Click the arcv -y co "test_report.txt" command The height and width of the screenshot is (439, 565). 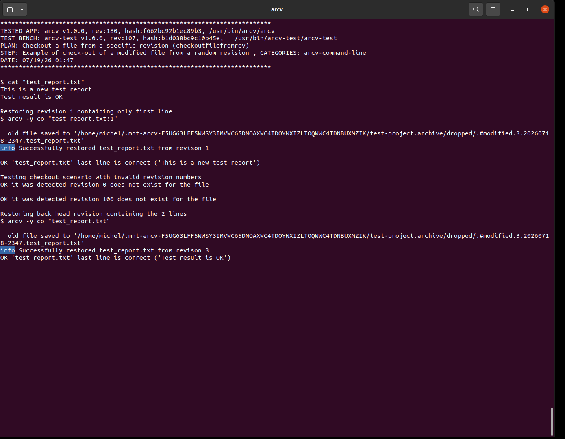(55, 221)
